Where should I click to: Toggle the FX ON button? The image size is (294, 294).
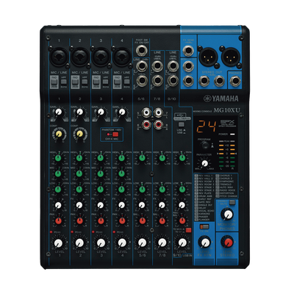point(204,226)
